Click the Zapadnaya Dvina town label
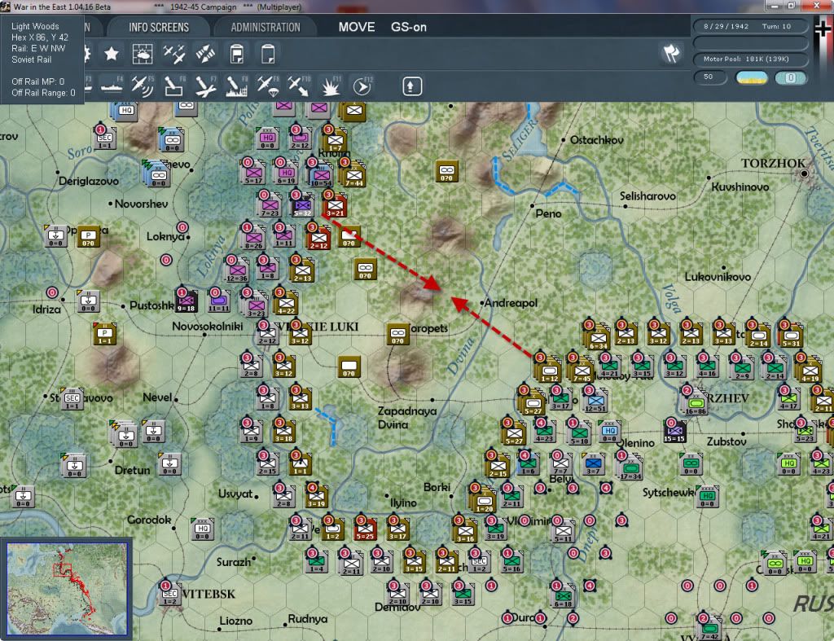The height and width of the screenshot is (641, 834). pyautogui.click(x=407, y=418)
